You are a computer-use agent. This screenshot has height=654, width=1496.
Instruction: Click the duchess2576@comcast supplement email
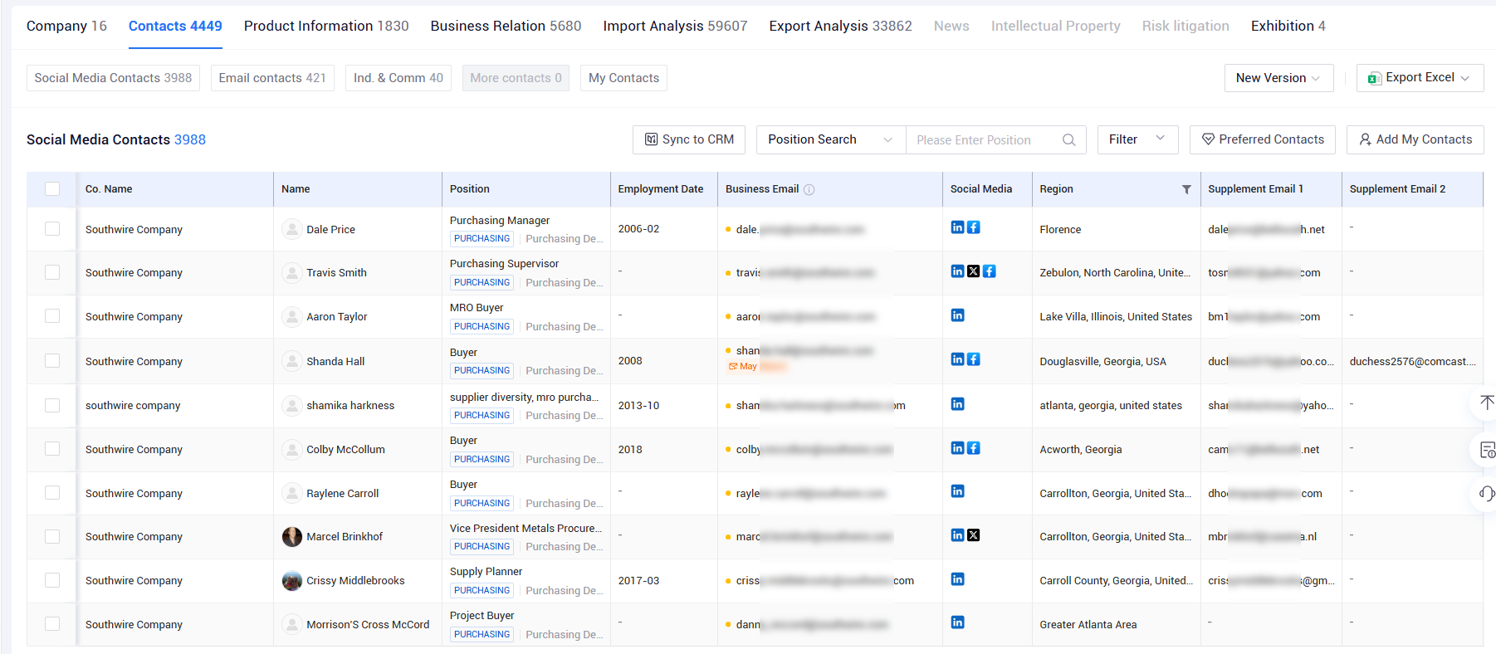[1412, 361]
